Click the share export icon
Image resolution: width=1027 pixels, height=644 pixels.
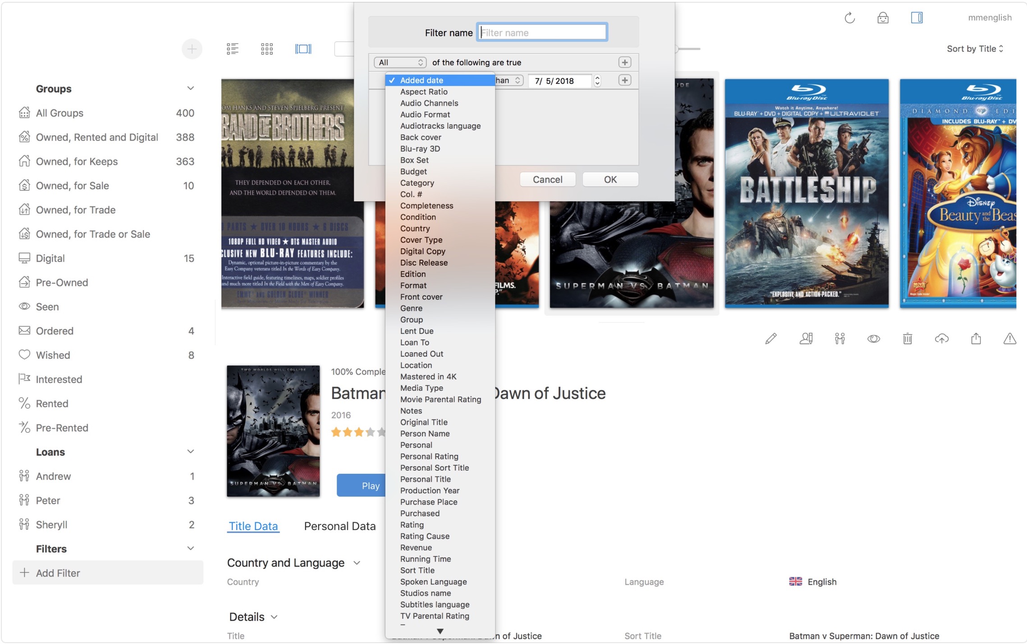pos(976,339)
